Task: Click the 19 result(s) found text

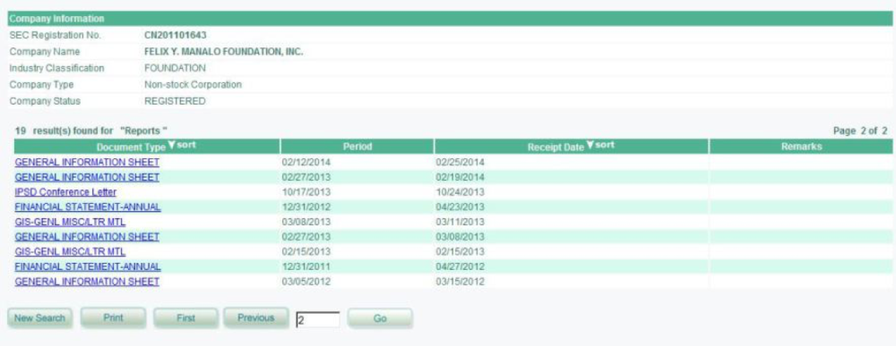Action: point(91,131)
